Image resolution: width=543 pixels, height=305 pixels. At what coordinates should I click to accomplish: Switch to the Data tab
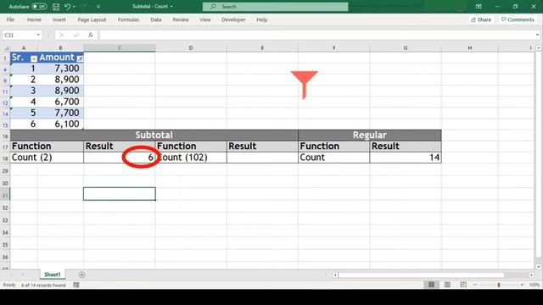click(x=156, y=19)
